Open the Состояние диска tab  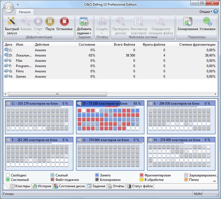click(x=69, y=186)
